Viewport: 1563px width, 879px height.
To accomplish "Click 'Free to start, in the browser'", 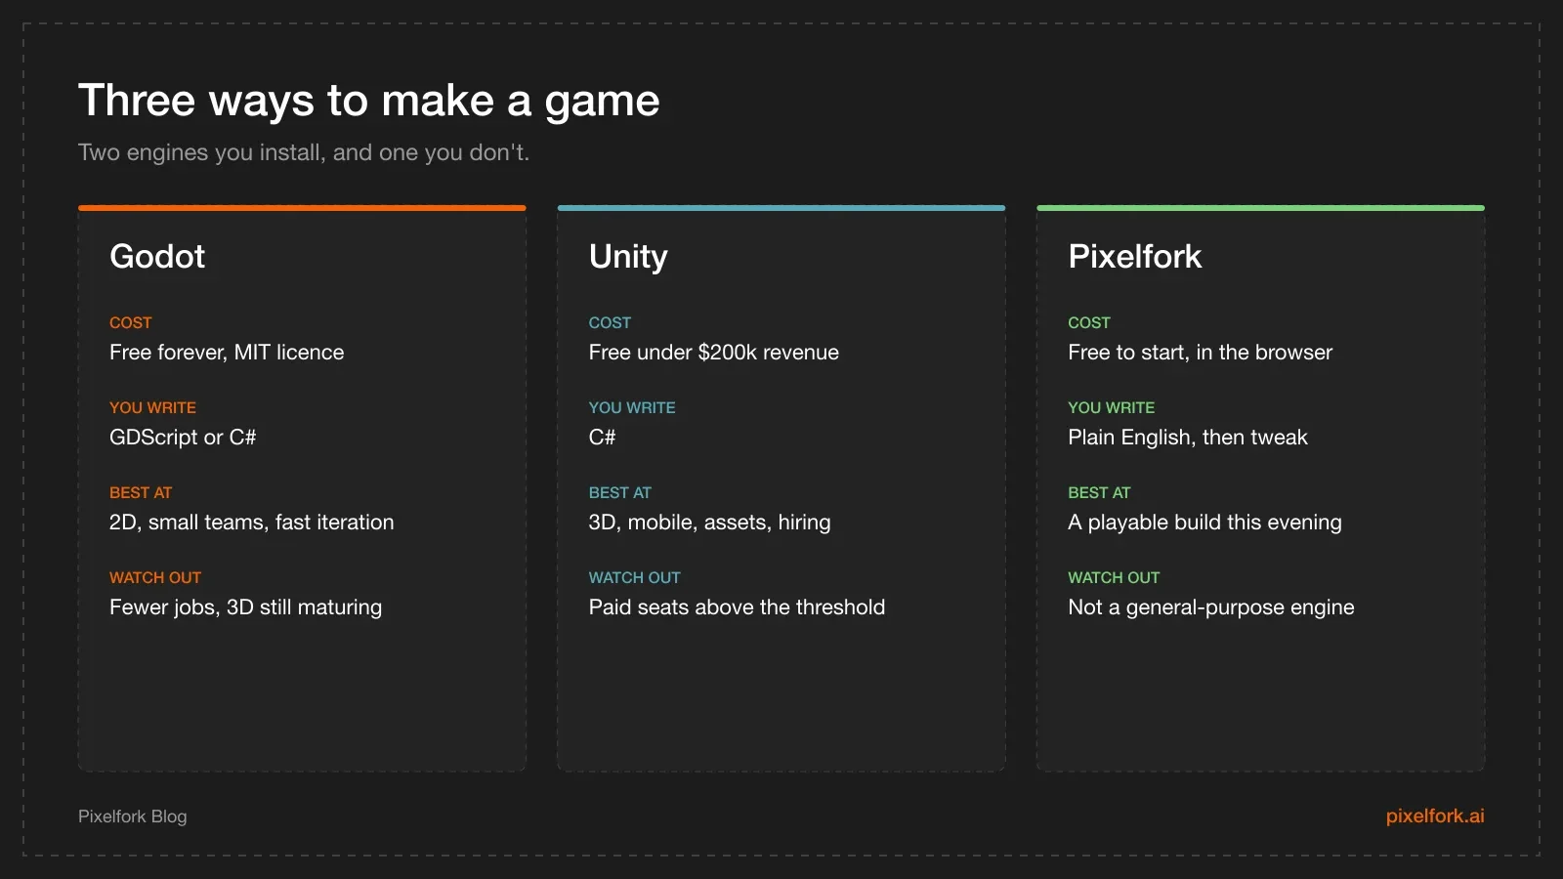I will pos(1201,353).
